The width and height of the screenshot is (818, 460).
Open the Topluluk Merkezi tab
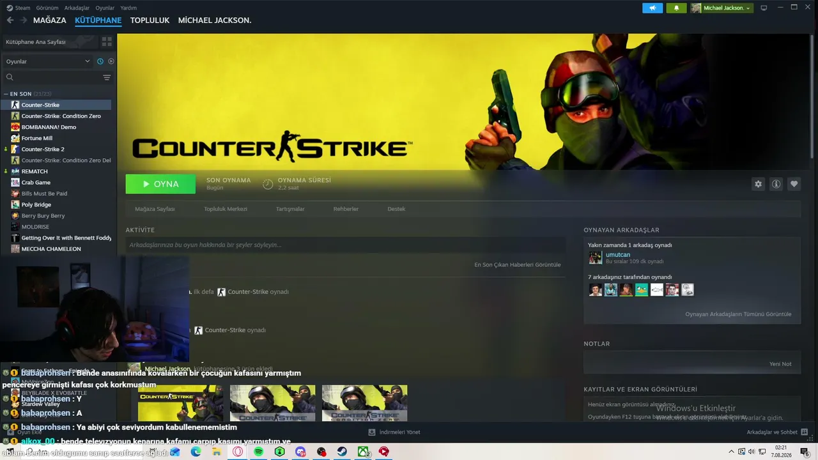click(x=226, y=209)
